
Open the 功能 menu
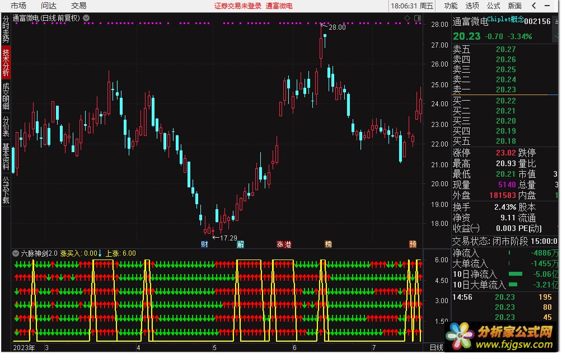[x=451, y=6]
